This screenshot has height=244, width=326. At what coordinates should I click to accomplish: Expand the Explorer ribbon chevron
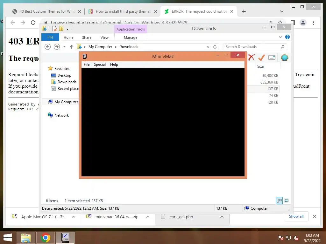tap(280, 37)
